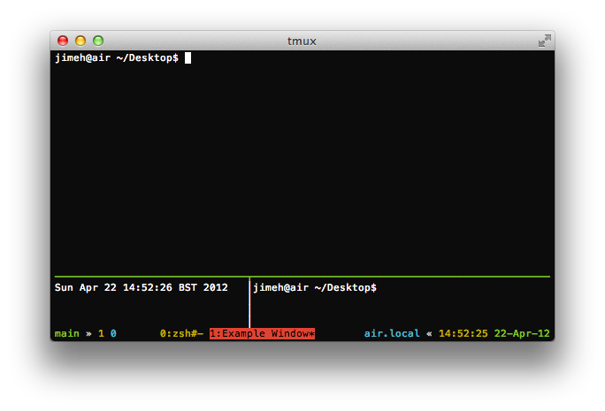Select the 1:Example Window tab
Screen dimensions: 605x411
coord(262,334)
